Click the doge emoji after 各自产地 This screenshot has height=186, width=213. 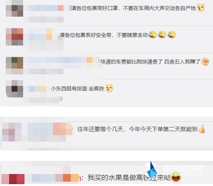coord(201,8)
